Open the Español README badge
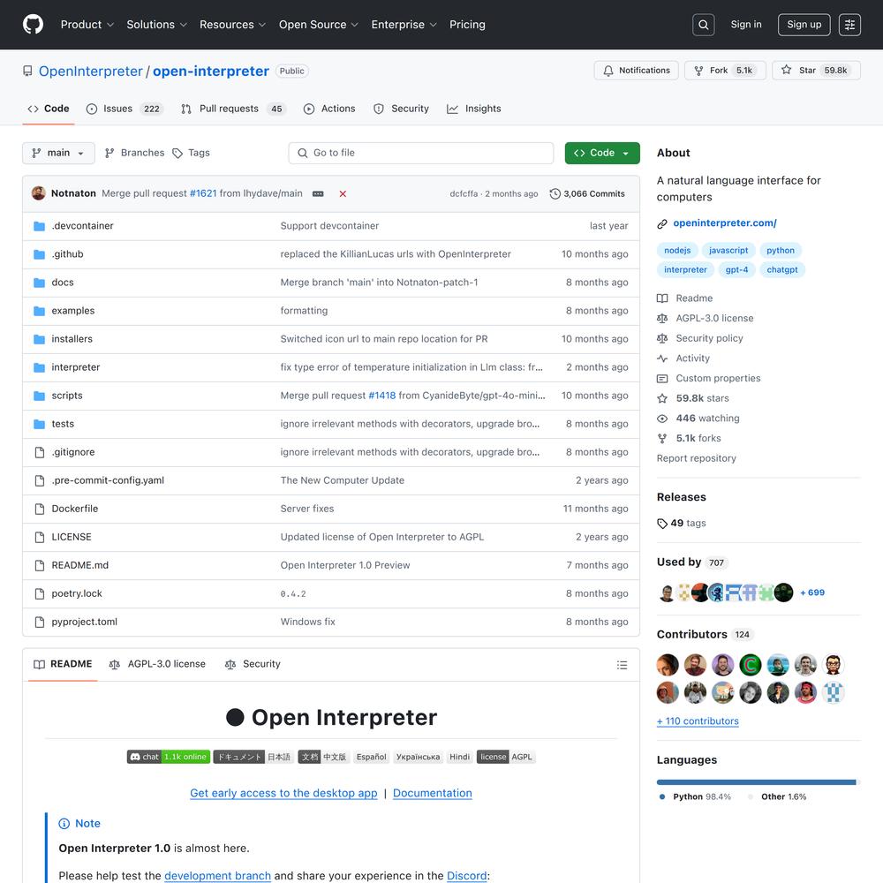Screen dimensions: 883x883 (x=372, y=757)
